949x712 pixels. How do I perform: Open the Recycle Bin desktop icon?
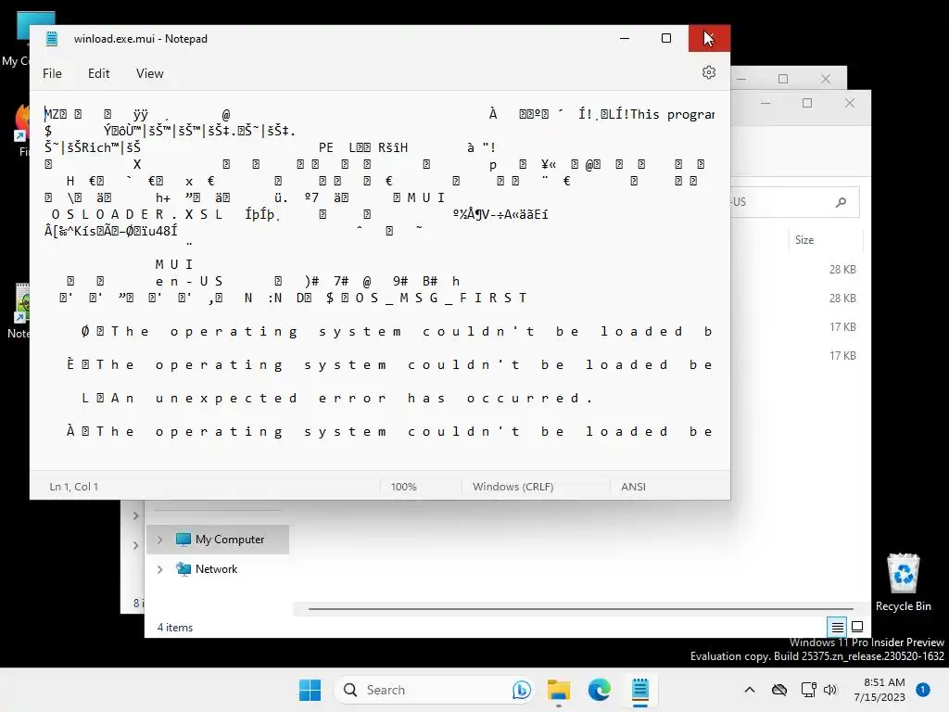[x=903, y=582]
